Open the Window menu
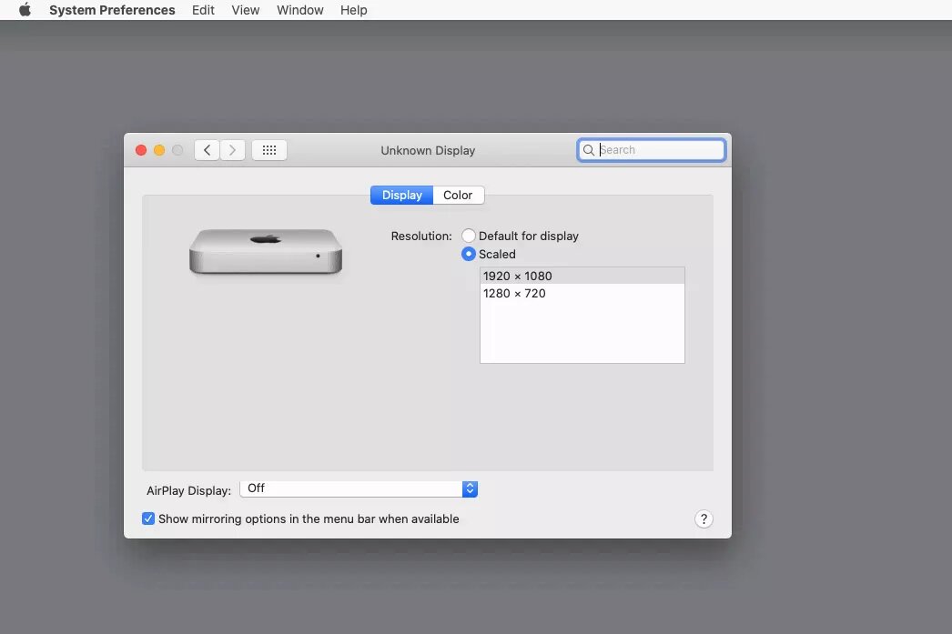952x634 pixels. pos(300,10)
